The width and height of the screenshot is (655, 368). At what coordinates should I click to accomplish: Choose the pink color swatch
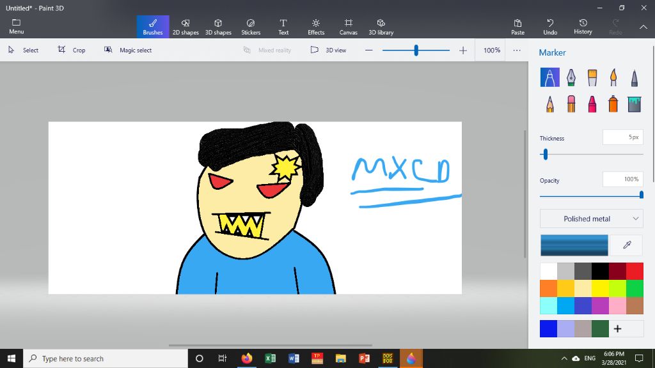point(617,305)
